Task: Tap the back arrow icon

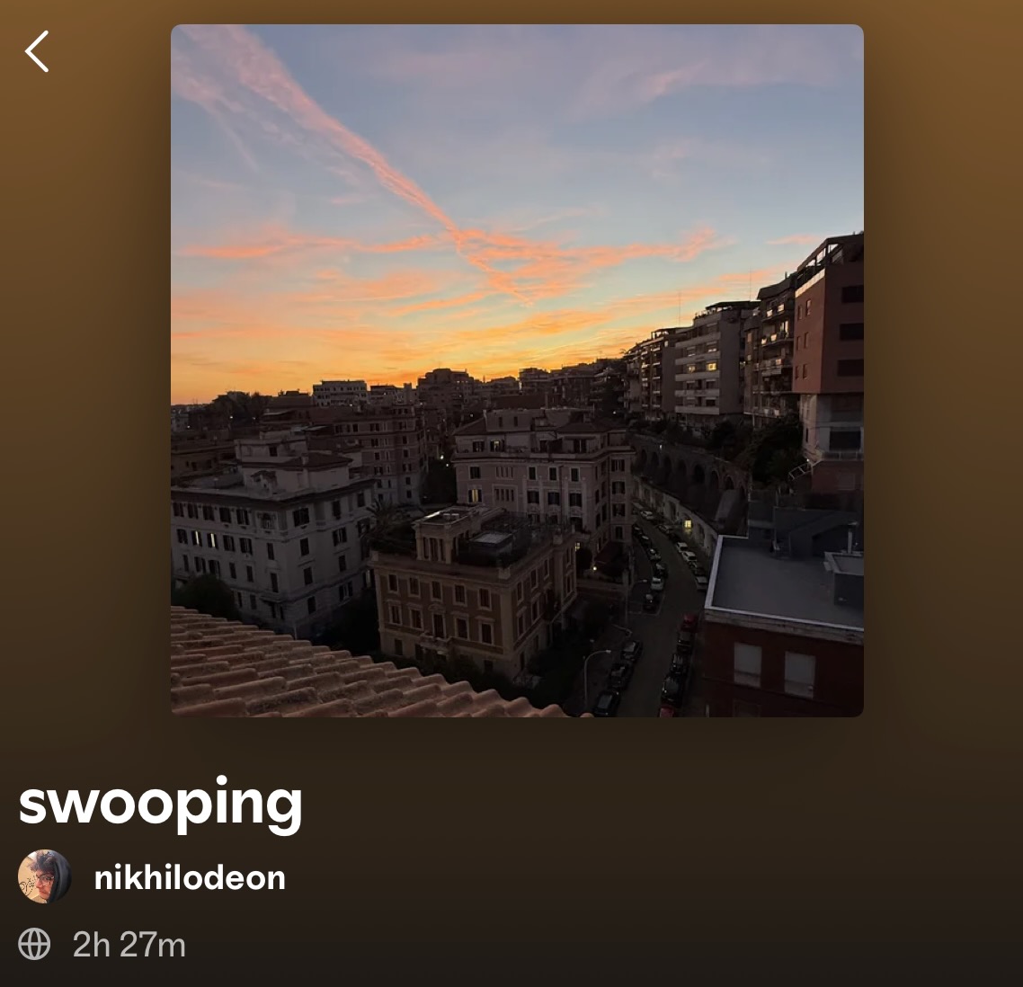Action: pos(37,51)
